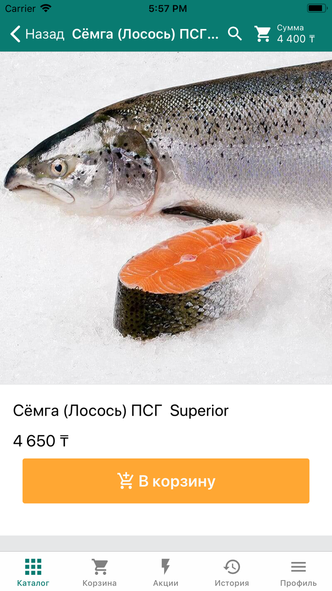Click the add-to-cart icon inside orange button
Viewport: 332px width, 591px height.
[x=125, y=481]
